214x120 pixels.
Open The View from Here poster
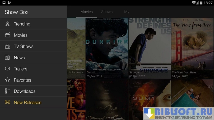tap(192, 45)
